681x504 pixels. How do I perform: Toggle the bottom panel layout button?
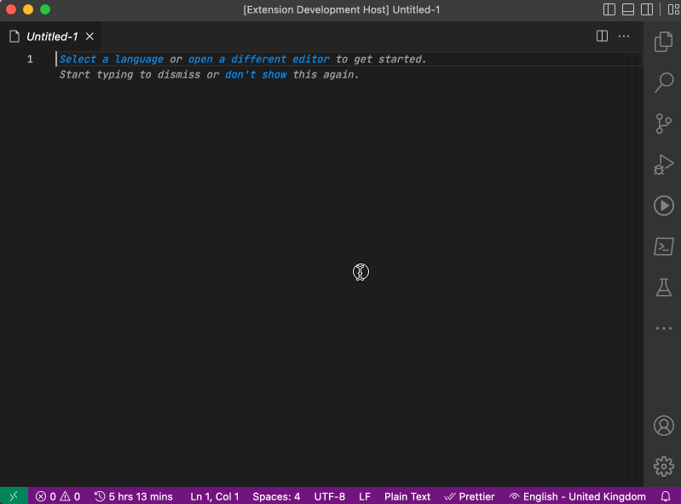click(628, 9)
